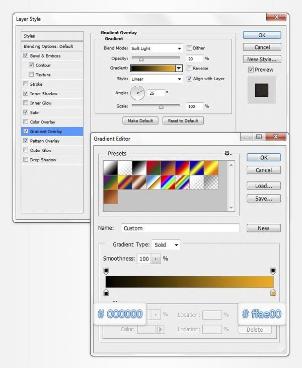This screenshot has width=302, height=368.
Task: Click the Load... button
Action: coord(264,186)
